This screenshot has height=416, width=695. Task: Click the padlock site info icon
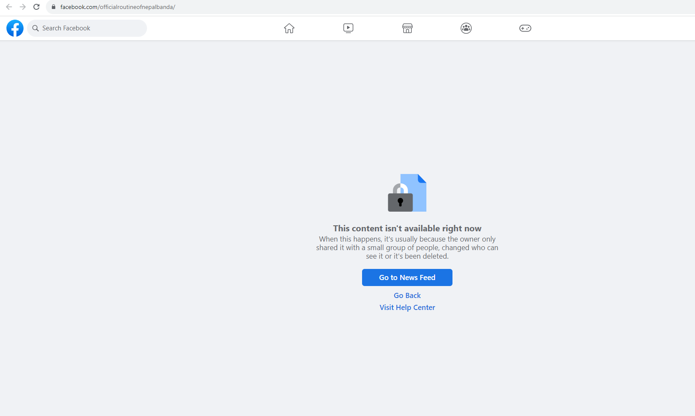54,7
